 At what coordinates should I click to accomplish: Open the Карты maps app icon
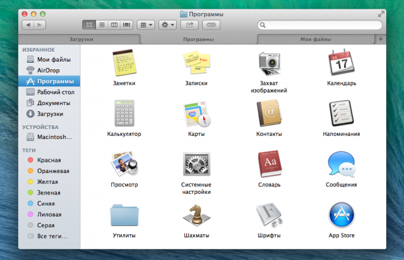pos(196,115)
